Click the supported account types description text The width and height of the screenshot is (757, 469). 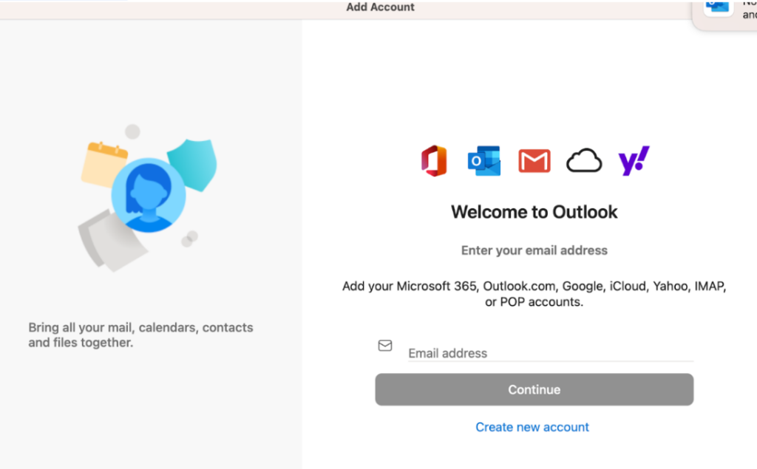point(534,294)
